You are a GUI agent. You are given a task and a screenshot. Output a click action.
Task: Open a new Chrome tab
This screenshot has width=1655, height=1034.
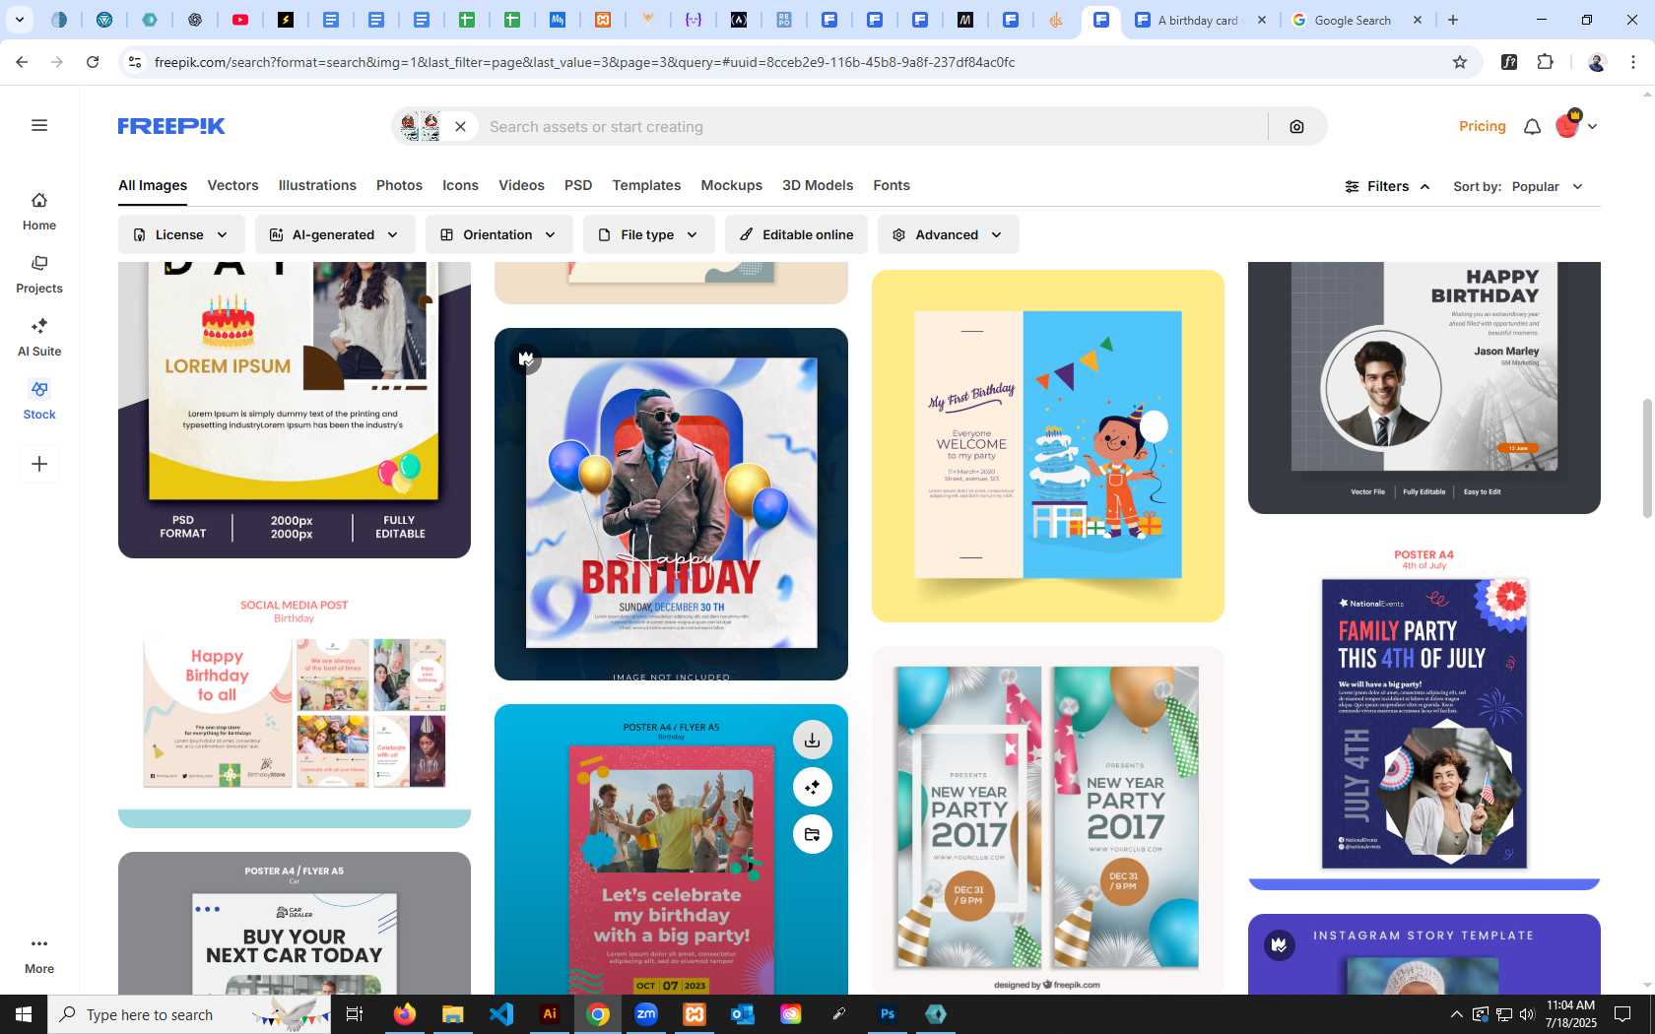point(1453,20)
